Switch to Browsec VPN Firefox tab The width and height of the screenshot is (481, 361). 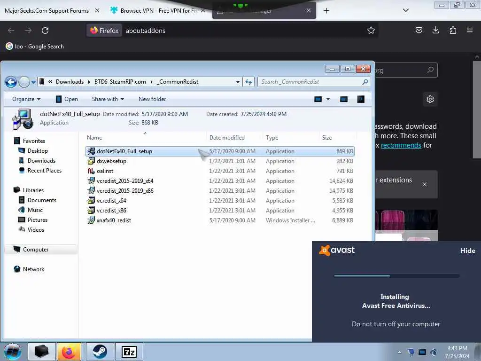coord(158,11)
